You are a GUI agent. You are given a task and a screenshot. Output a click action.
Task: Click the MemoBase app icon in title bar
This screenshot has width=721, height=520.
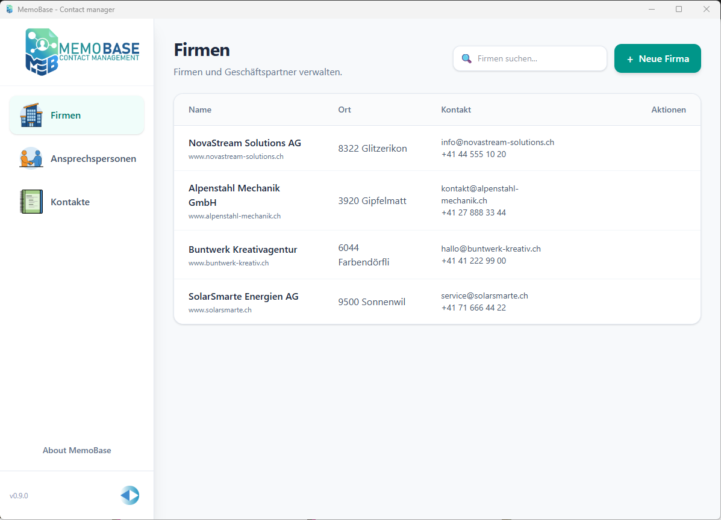click(9, 9)
